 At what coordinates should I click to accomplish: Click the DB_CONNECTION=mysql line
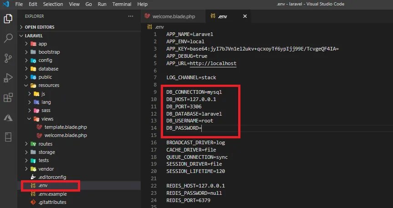pos(194,92)
